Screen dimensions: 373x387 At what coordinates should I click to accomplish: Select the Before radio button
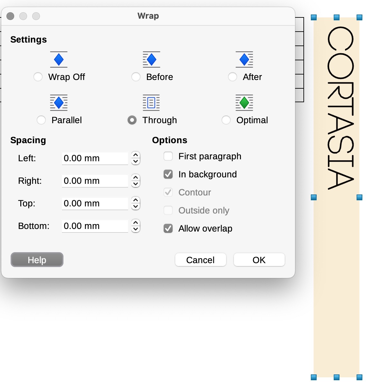point(136,77)
